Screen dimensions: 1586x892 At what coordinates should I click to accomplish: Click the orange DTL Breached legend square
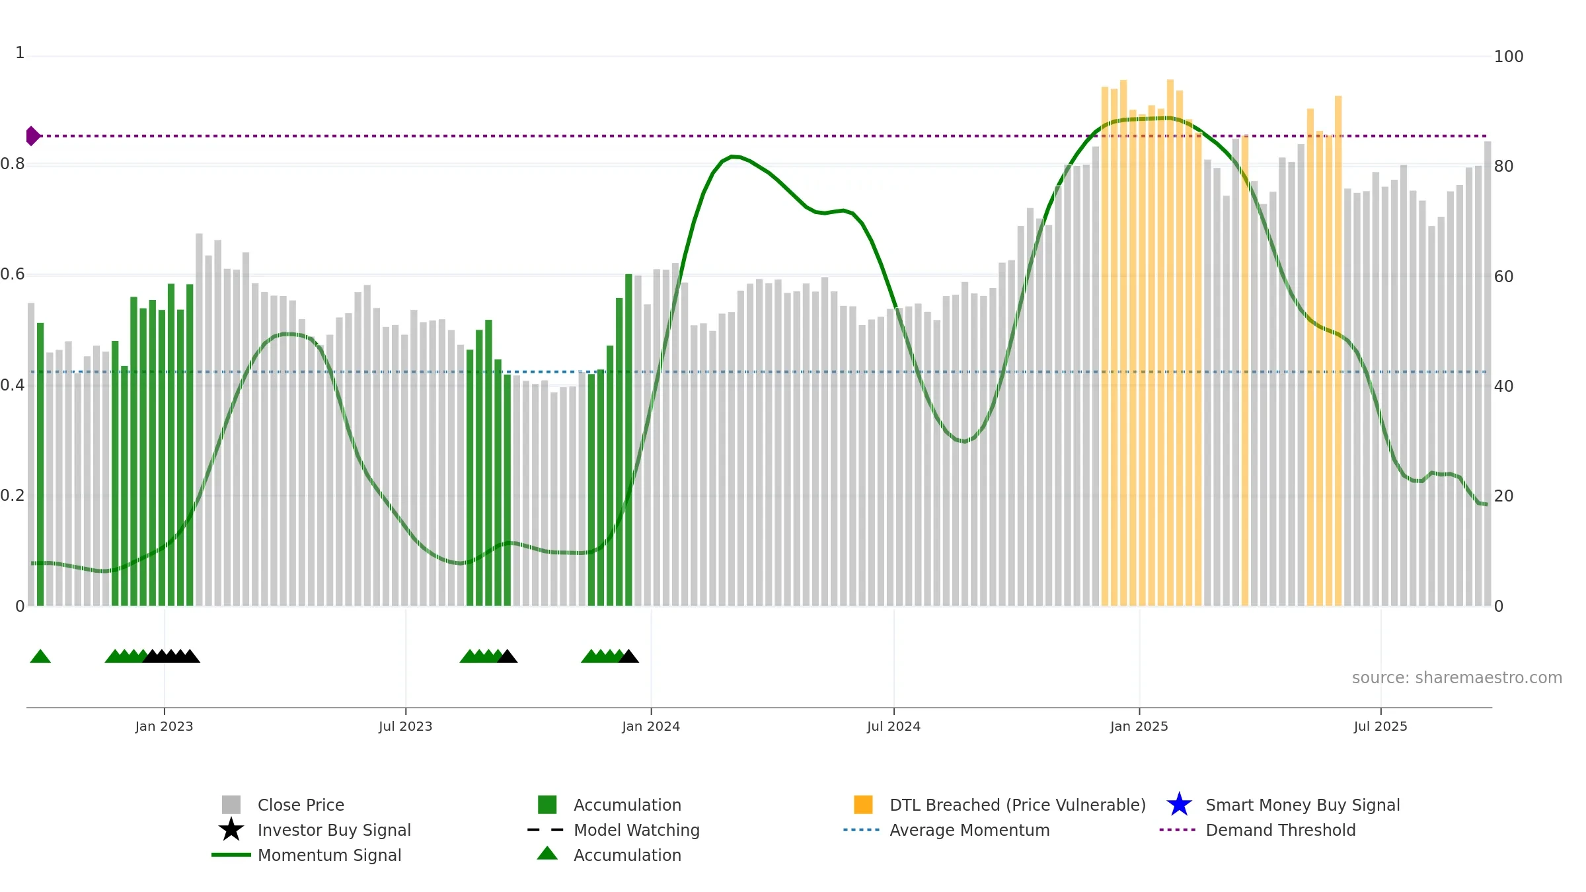point(863,805)
